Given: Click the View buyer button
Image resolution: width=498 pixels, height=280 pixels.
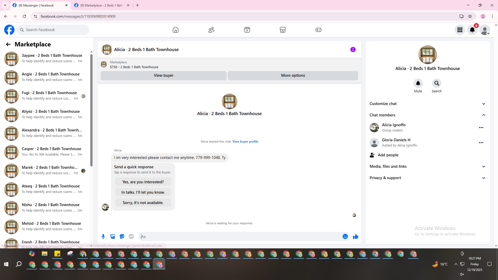Looking at the screenshot, I should point(163,75).
